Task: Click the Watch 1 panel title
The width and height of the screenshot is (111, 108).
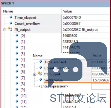Action: point(8,3)
